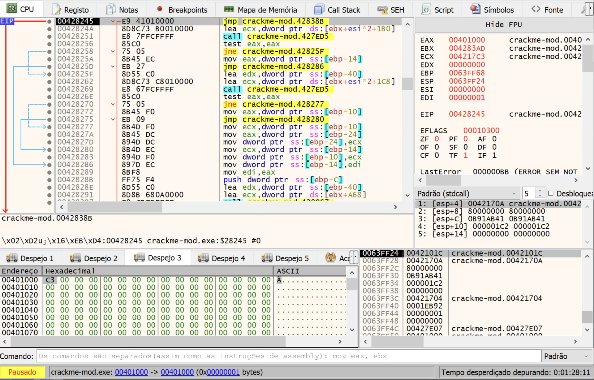This screenshot has height=380, width=594.
Task: Toggle breakpoint dot at address 00428291
Action: [x=49, y=195]
